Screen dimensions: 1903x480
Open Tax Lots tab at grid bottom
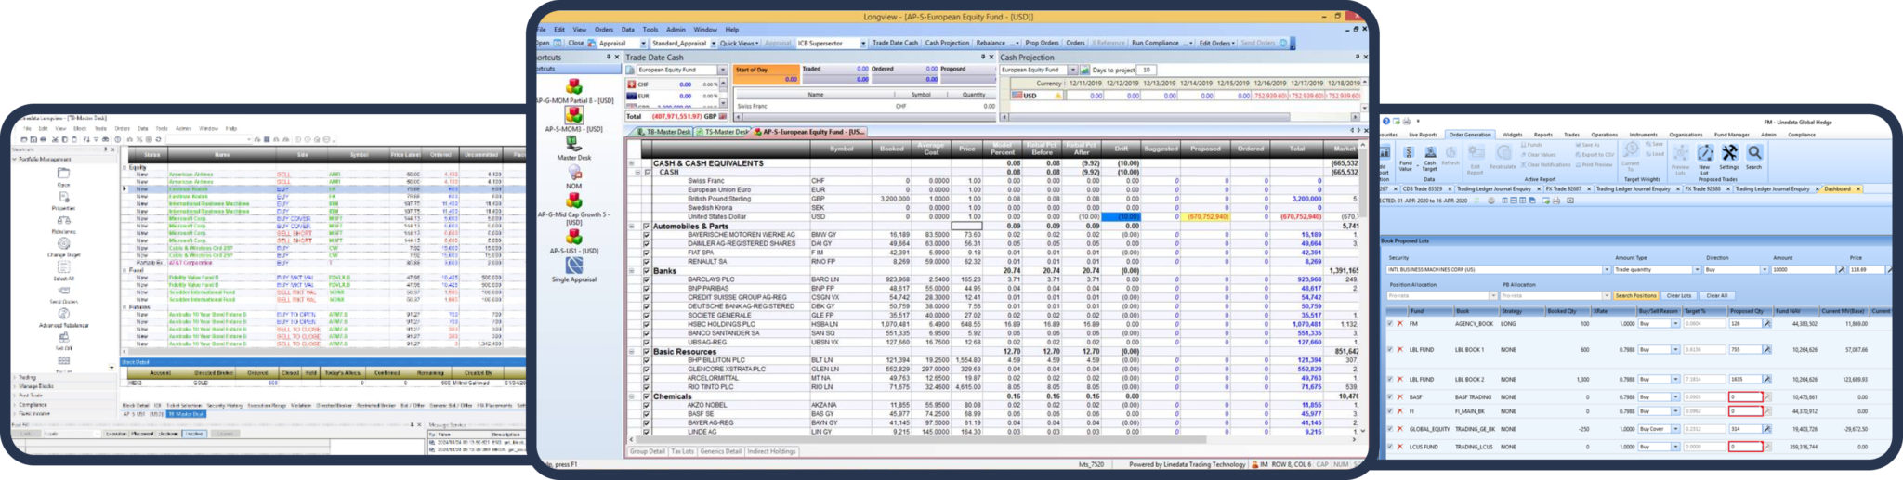[x=682, y=451]
